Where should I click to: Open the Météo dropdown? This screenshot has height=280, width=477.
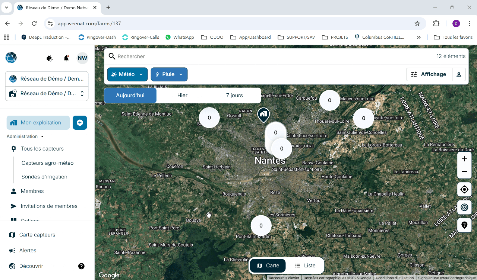(127, 74)
